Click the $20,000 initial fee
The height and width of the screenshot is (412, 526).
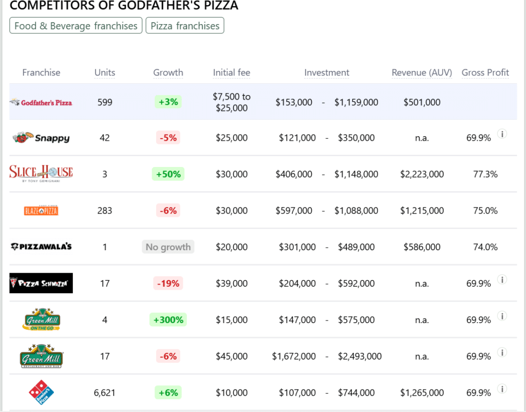click(x=232, y=247)
